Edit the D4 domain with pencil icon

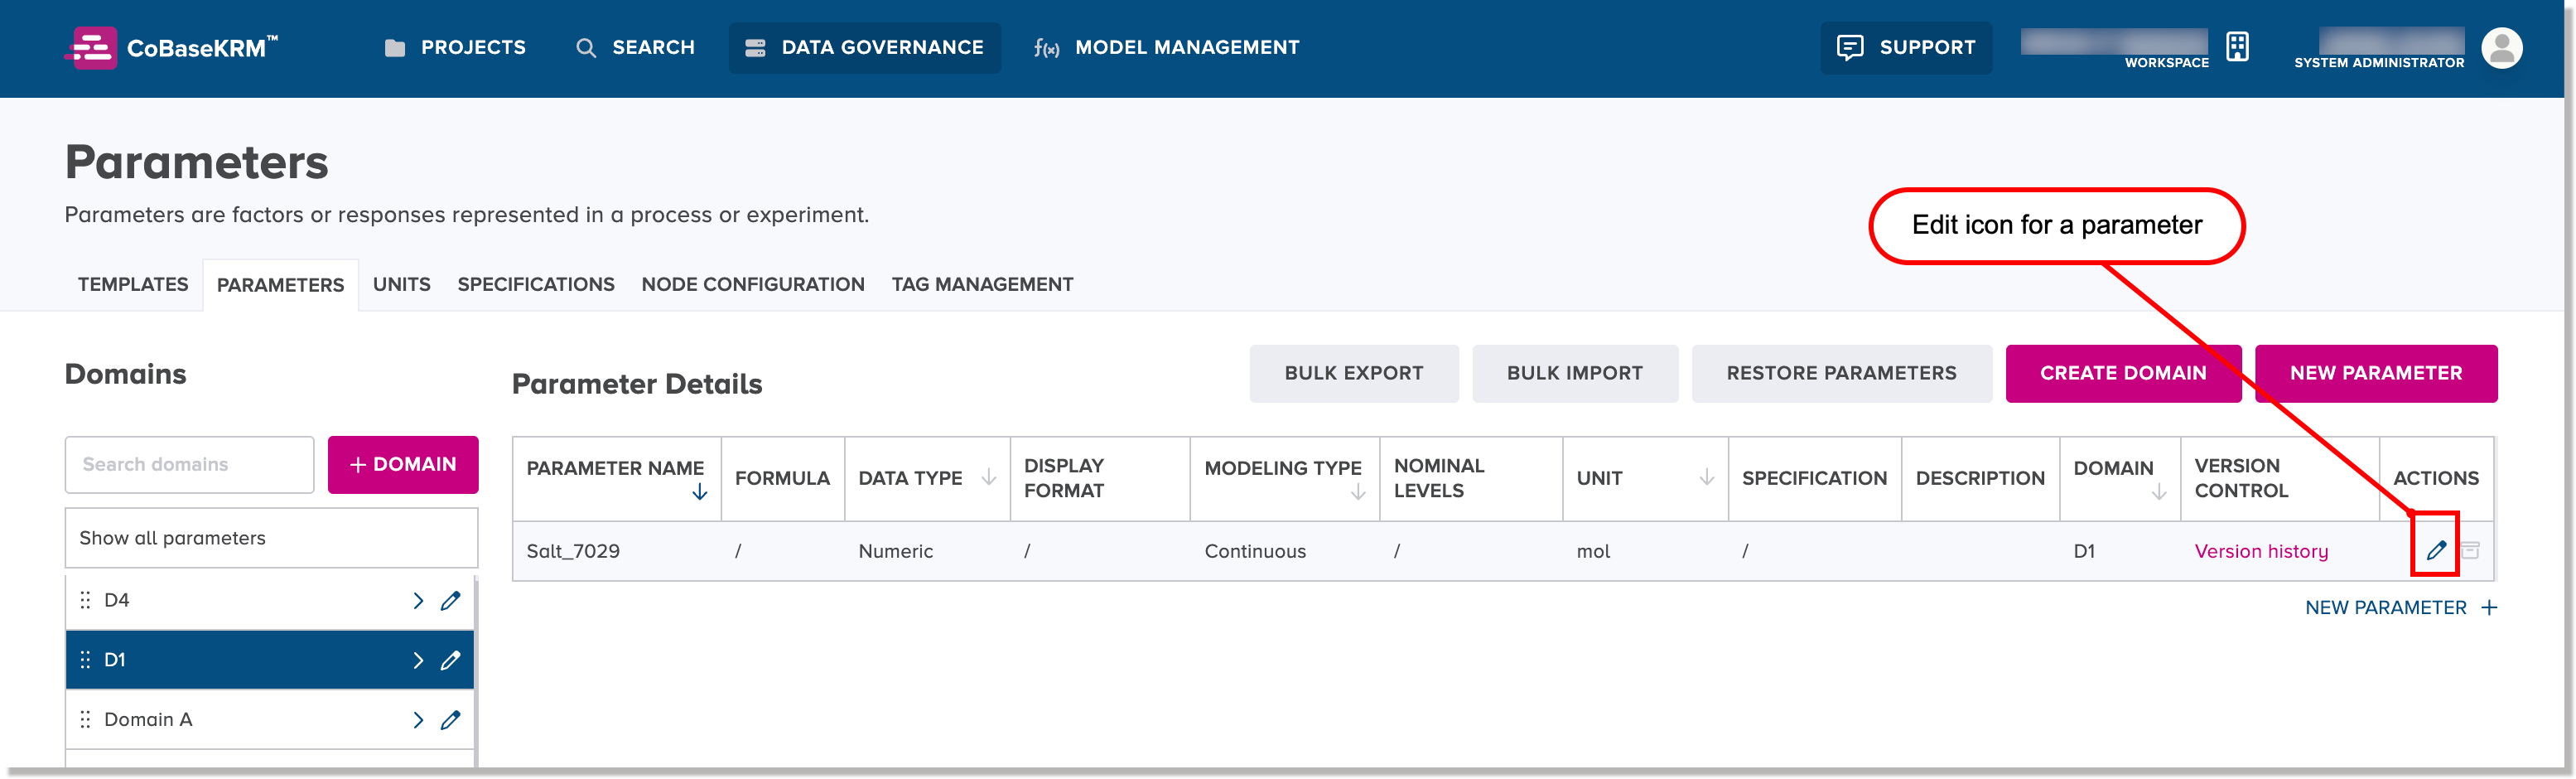(451, 600)
